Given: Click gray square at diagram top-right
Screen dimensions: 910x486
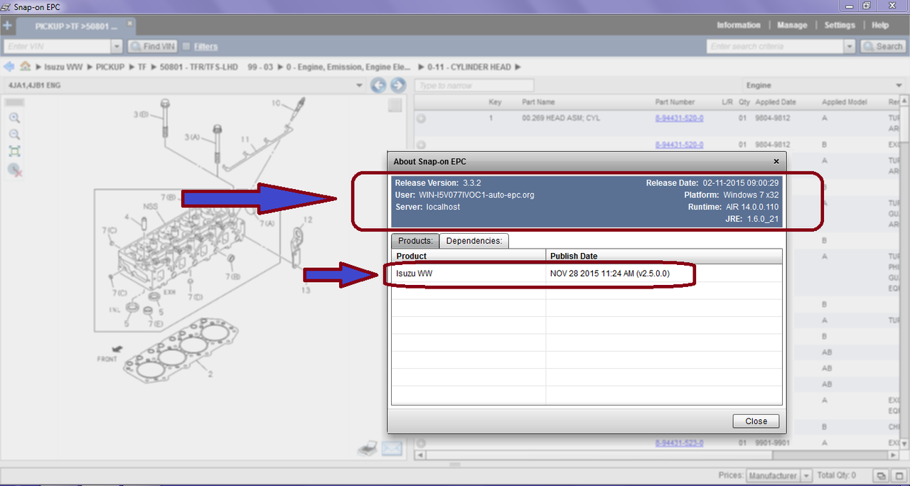Looking at the screenshot, I should [x=395, y=105].
